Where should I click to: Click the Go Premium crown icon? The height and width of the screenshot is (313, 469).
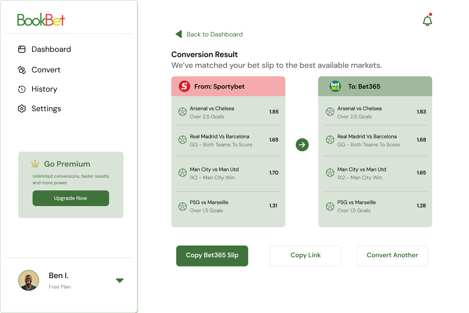pos(35,164)
